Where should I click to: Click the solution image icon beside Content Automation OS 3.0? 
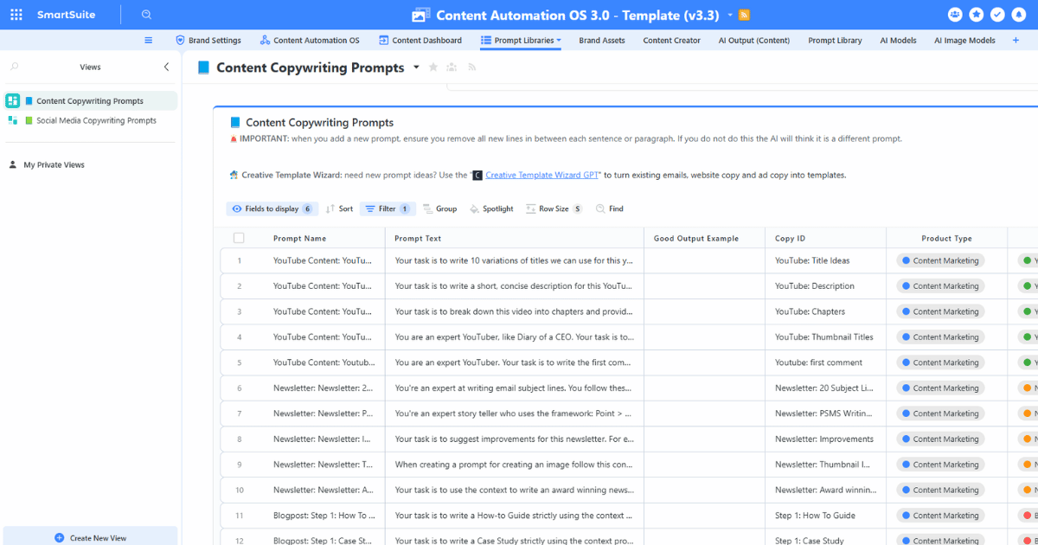coord(421,15)
